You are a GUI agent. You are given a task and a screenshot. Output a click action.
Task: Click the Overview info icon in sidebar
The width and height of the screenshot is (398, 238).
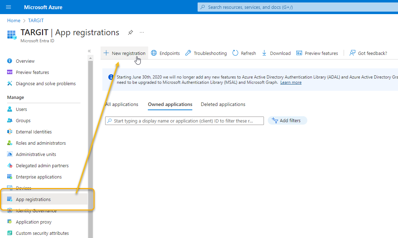[x=10, y=61]
